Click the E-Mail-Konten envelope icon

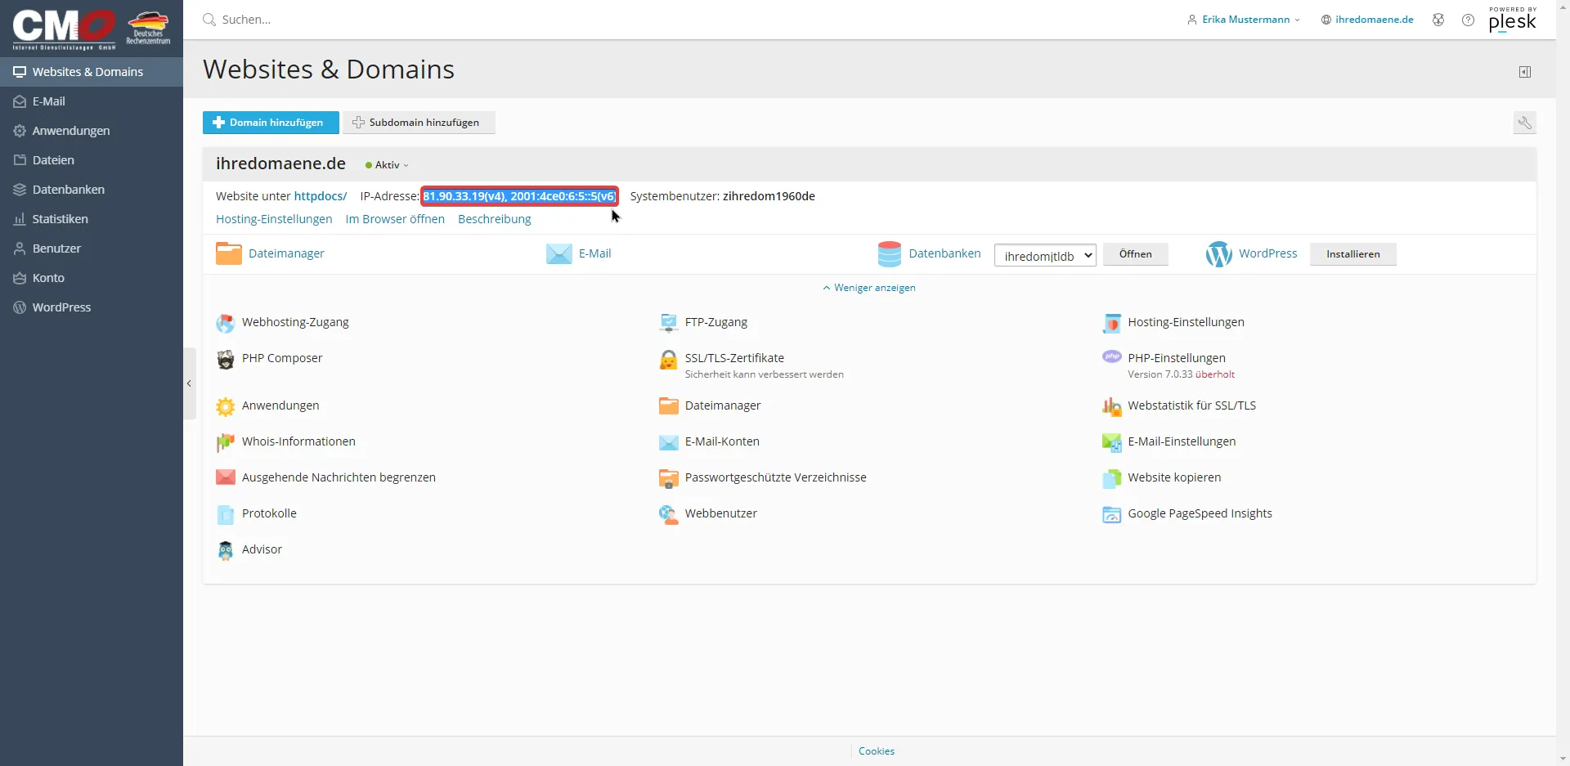coord(669,442)
